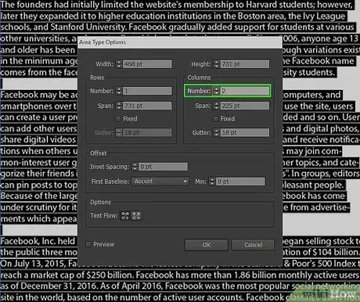Click the Rows Span stepper arrows
This screenshot has height=302, width=360.
point(119,106)
